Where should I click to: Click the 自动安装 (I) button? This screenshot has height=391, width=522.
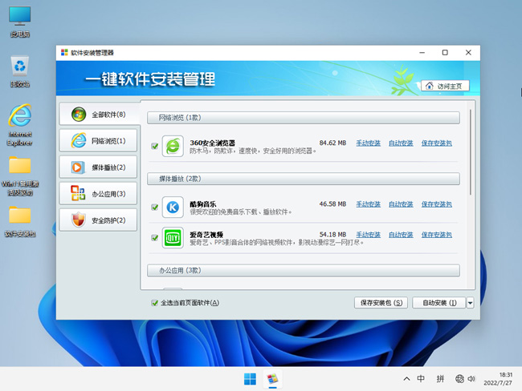438,303
